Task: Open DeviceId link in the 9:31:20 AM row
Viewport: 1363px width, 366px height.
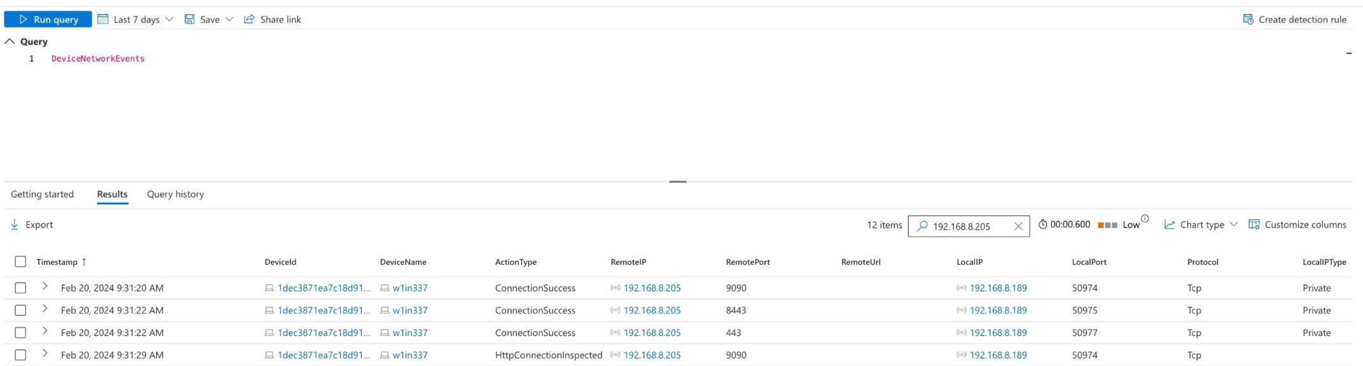Action: (x=324, y=288)
